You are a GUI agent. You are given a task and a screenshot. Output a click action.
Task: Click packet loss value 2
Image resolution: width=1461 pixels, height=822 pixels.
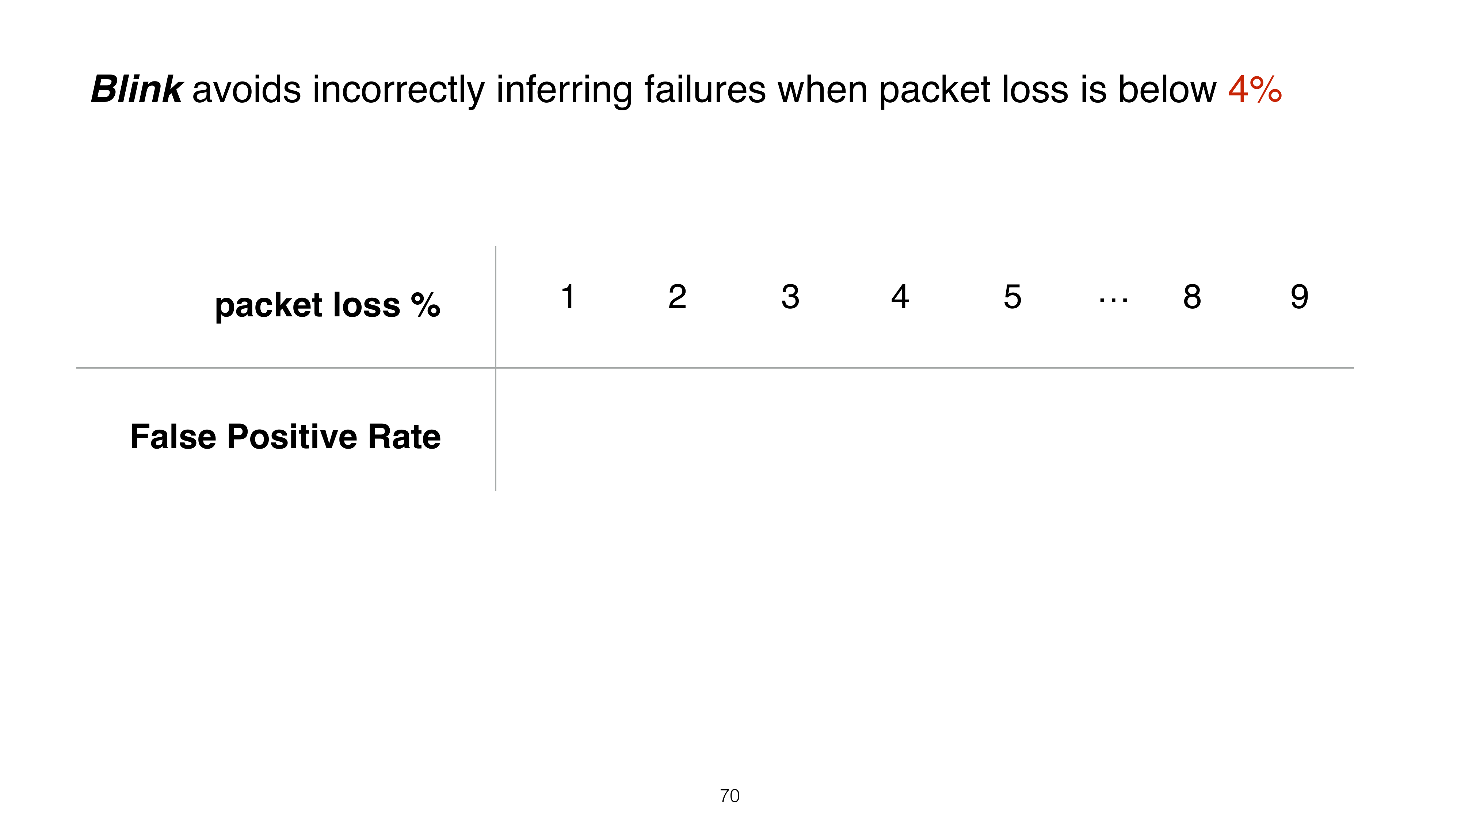tap(677, 297)
